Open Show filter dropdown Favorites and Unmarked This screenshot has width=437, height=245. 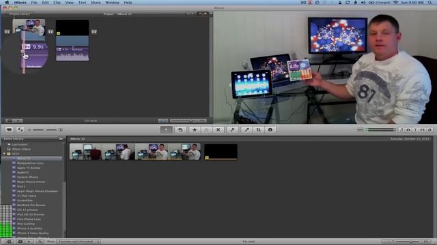click(79, 242)
